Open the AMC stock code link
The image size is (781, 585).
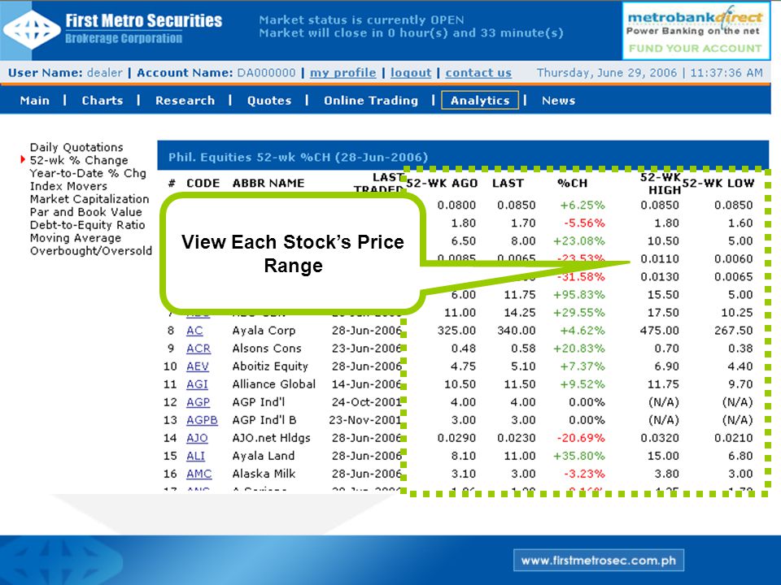tap(199, 474)
